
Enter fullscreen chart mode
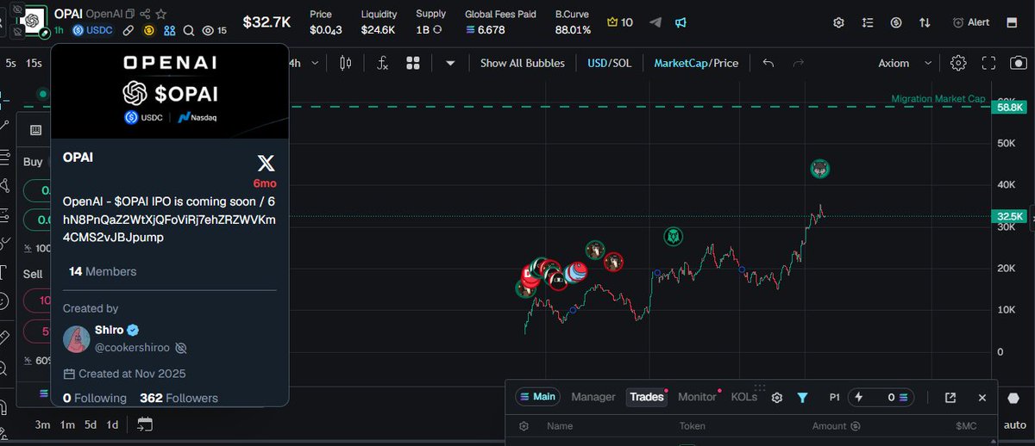[x=988, y=63]
